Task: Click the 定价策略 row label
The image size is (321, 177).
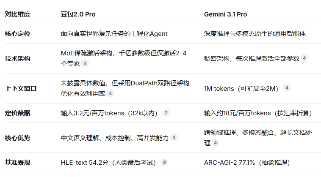Action: [17, 113]
